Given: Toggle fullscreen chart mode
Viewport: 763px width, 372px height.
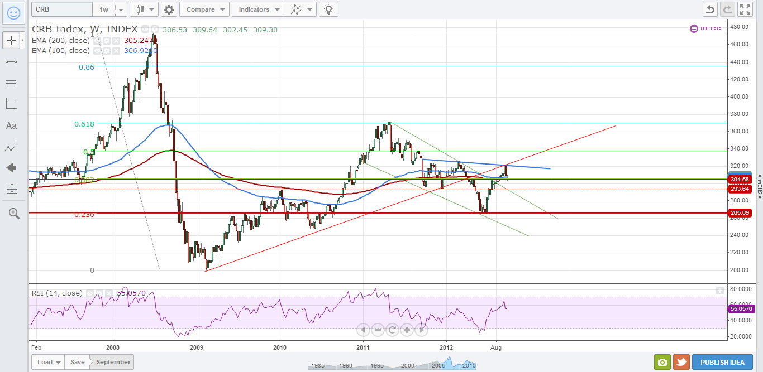Looking at the screenshot, I should point(745,9).
